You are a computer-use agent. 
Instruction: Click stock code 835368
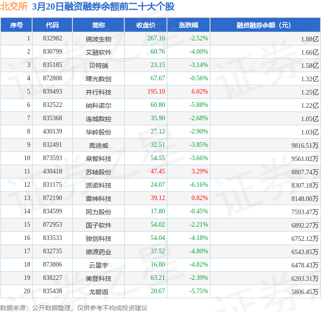[x=52, y=118]
